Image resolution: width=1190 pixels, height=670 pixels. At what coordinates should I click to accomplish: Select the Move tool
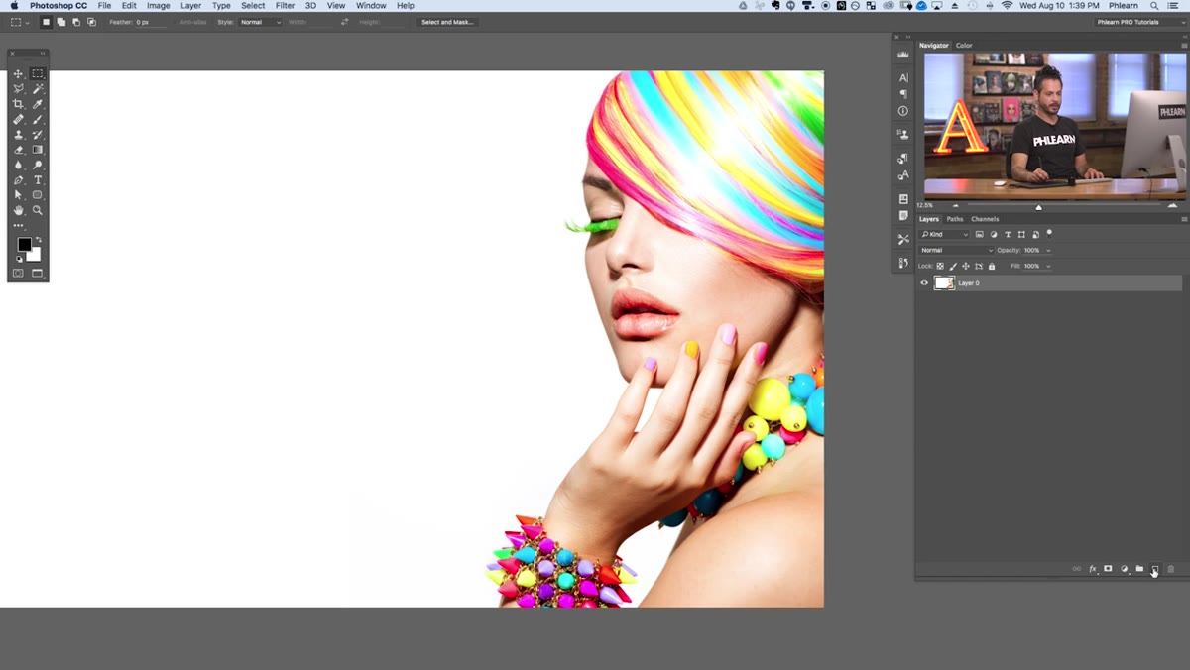coord(18,74)
